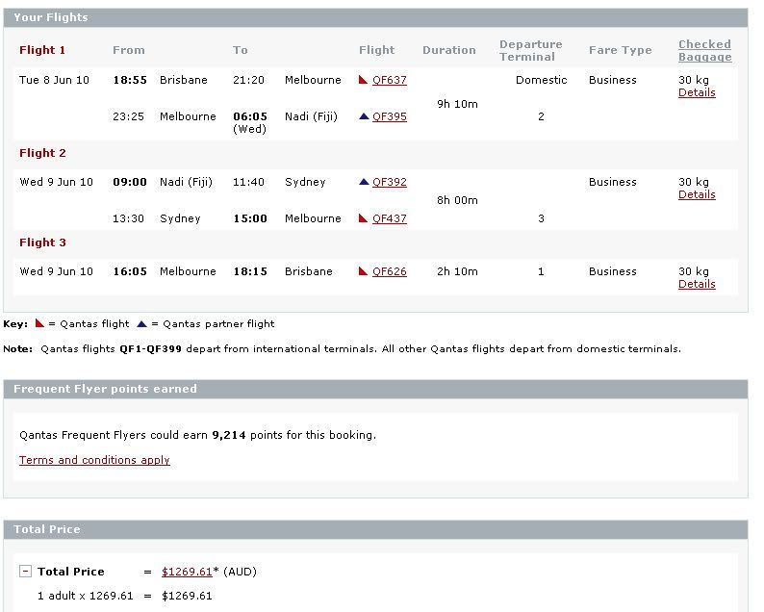
Task: Click the 8h 00m duration value
Action: tap(457, 200)
